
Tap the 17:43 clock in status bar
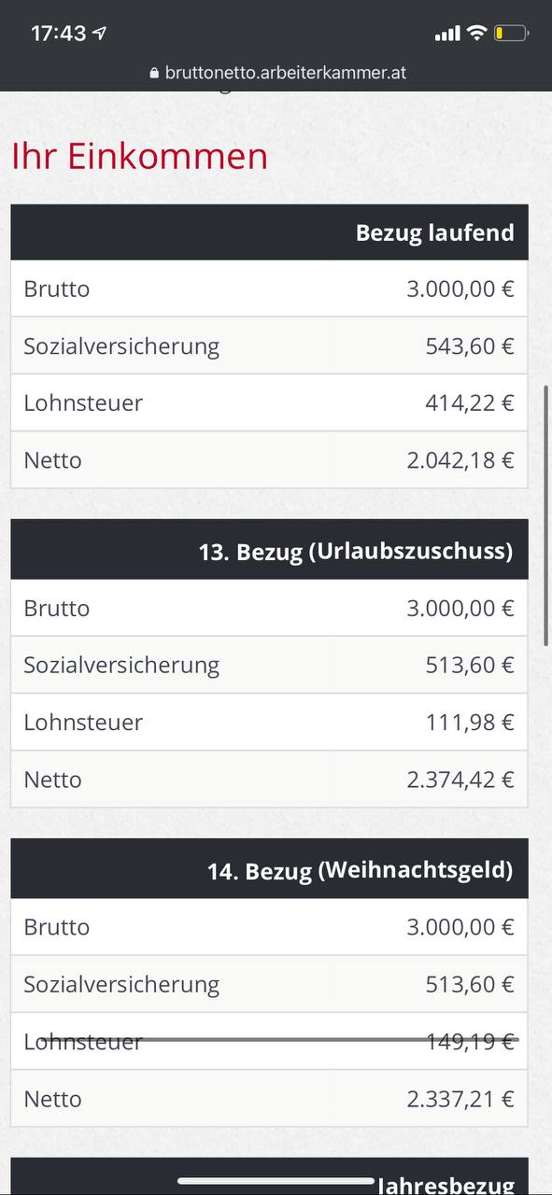[x=58, y=34]
